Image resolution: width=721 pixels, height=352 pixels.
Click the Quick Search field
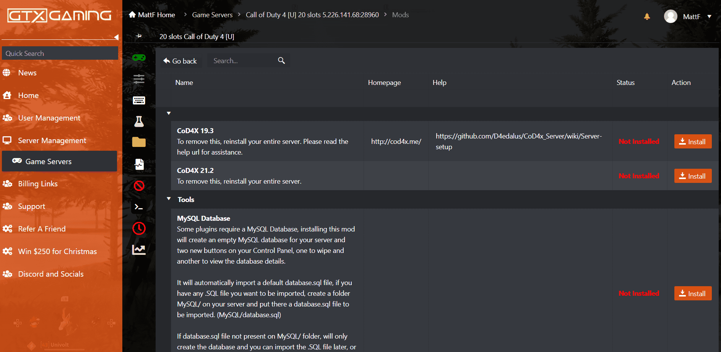60,54
